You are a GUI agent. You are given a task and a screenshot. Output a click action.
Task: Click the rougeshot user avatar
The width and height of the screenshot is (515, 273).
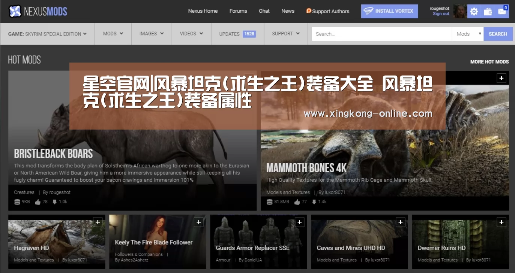[x=460, y=11]
